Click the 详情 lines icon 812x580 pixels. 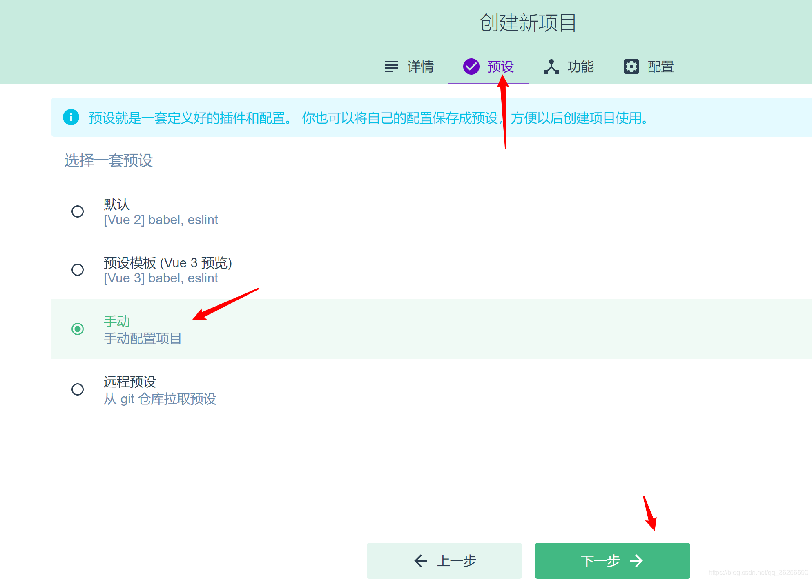[x=391, y=67]
